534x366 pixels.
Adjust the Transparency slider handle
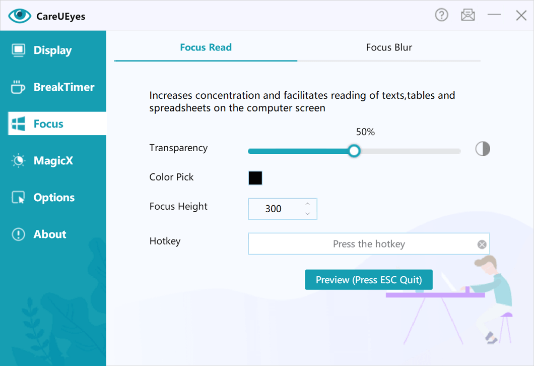pyautogui.click(x=354, y=151)
